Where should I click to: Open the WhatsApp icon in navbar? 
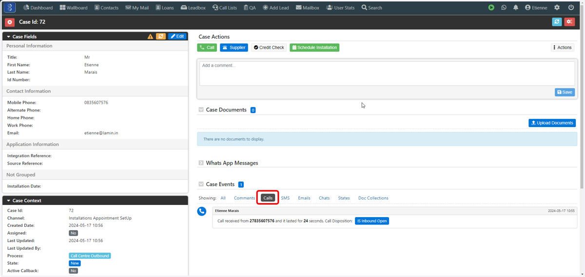coord(504,8)
